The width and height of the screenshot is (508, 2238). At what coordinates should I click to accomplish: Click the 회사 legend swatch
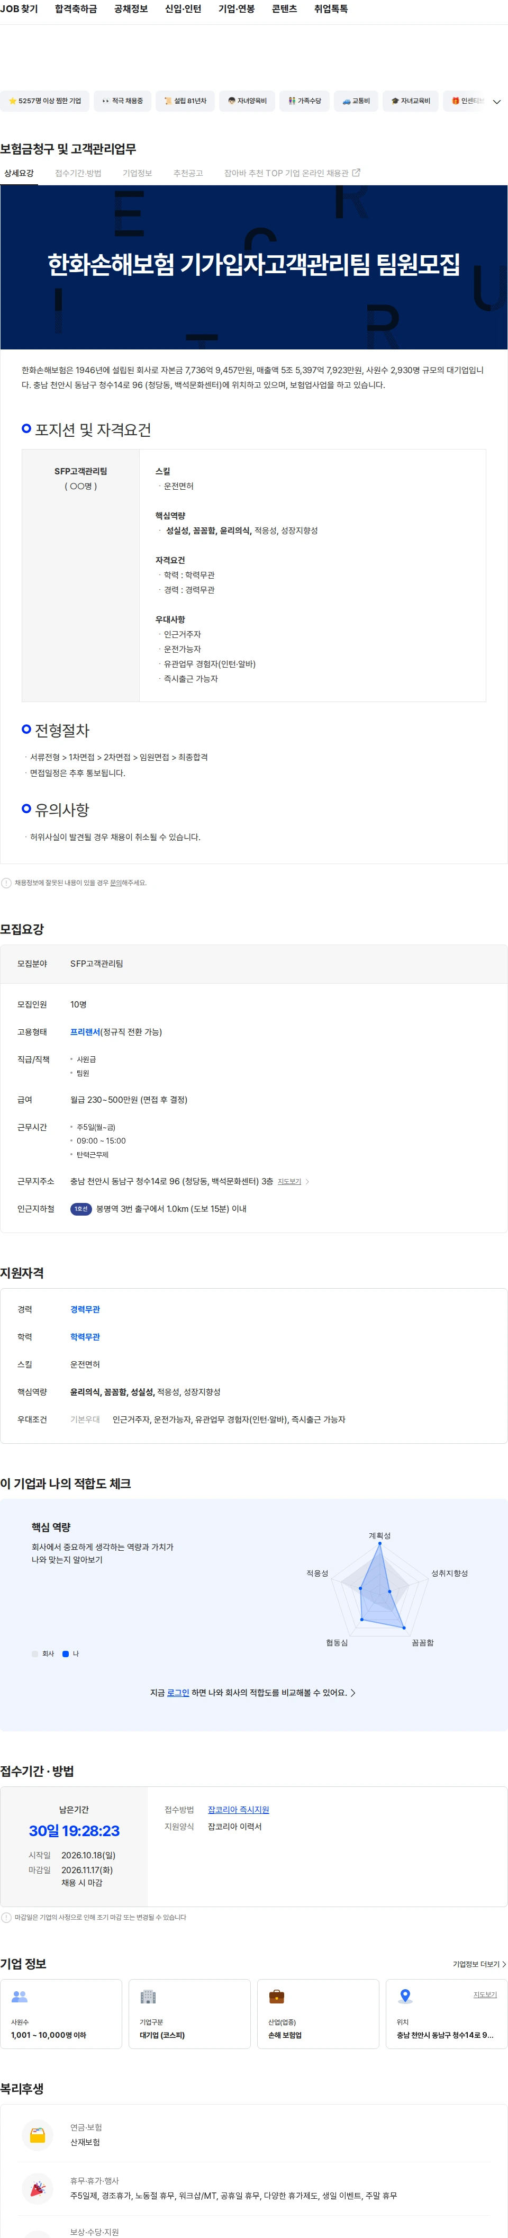click(35, 1653)
